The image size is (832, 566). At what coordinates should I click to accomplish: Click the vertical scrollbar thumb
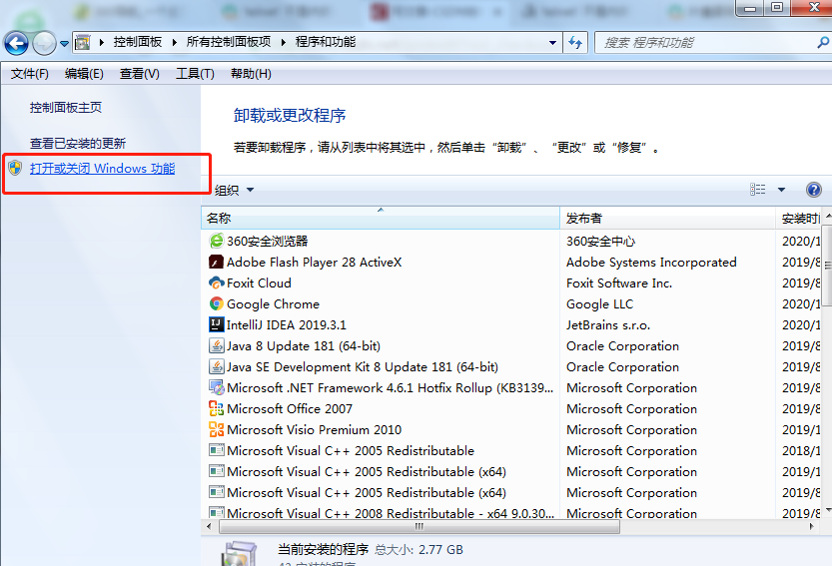point(828,266)
